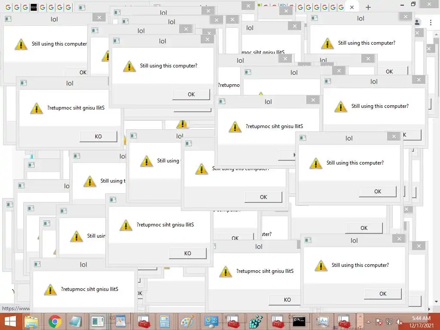Open the network tray icon
The width and height of the screenshot is (440, 330).
click(x=389, y=322)
